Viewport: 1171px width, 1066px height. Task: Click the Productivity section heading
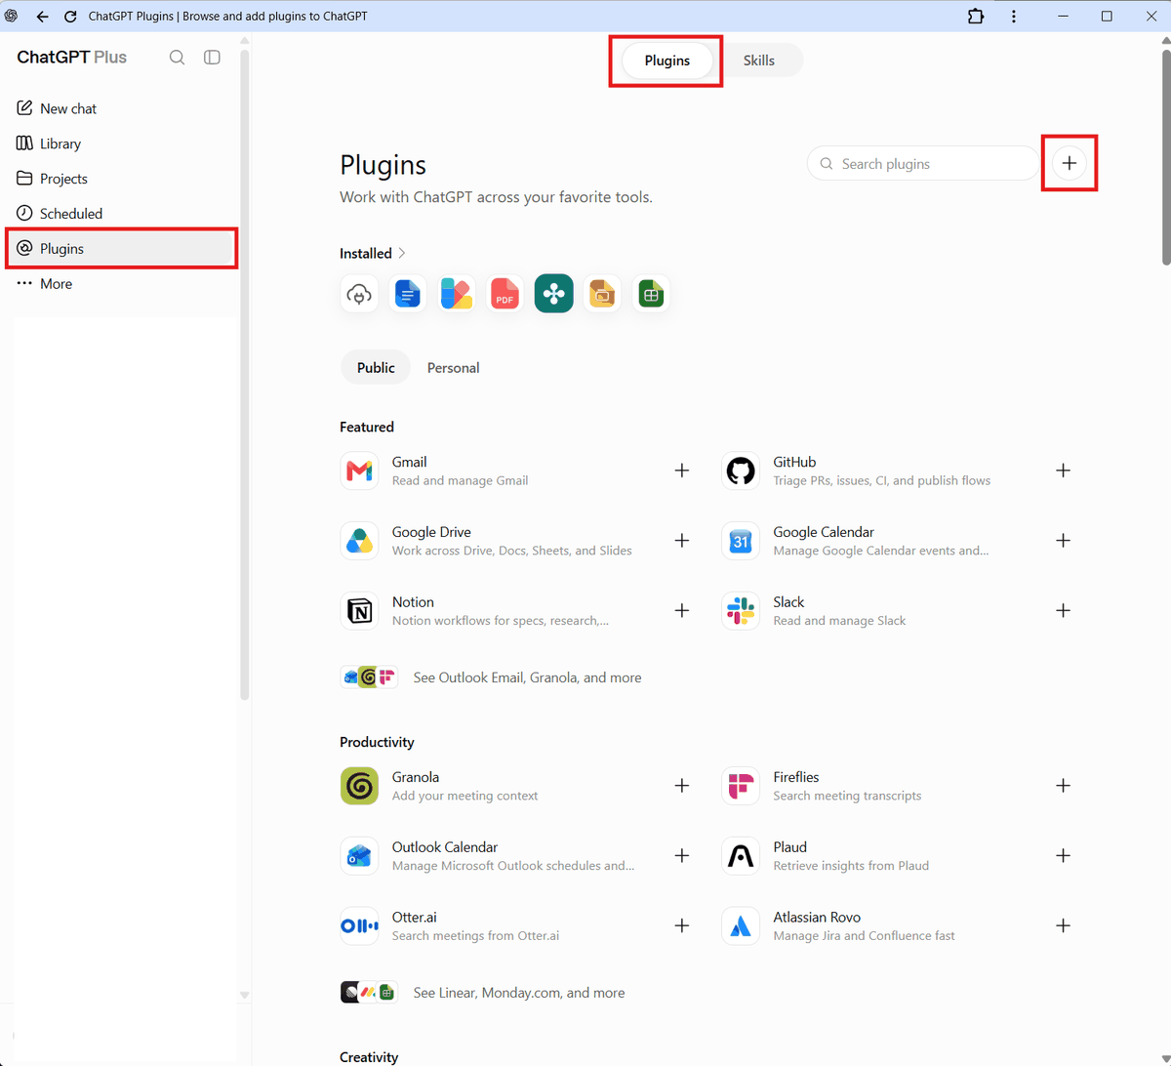(377, 742)
